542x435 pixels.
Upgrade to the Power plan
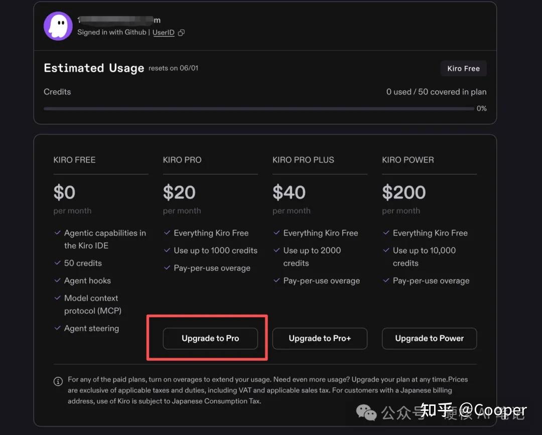[x=429, y=338]
